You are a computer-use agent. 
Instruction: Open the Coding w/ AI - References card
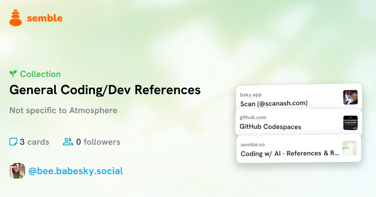click(299, 149)
